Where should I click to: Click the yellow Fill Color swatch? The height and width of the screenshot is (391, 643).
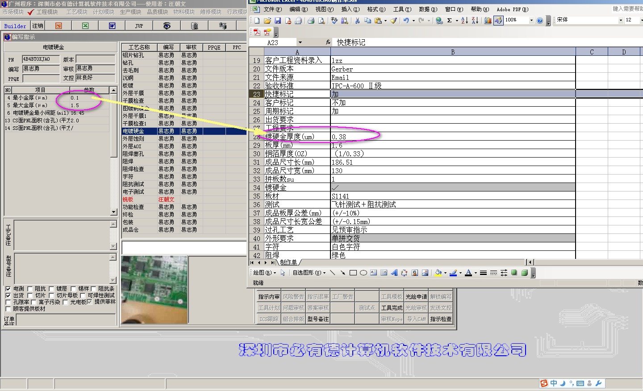[x=438, y=273]
